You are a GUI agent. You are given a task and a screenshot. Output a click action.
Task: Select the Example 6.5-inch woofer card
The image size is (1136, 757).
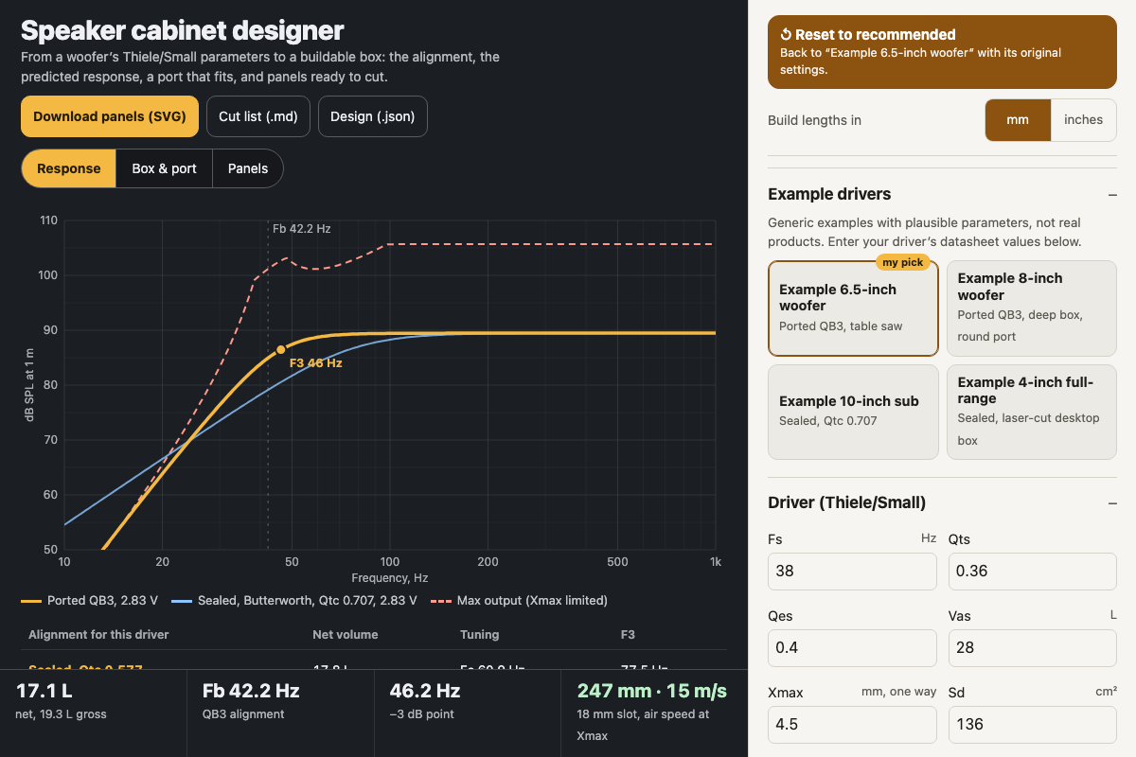point(853,308)
